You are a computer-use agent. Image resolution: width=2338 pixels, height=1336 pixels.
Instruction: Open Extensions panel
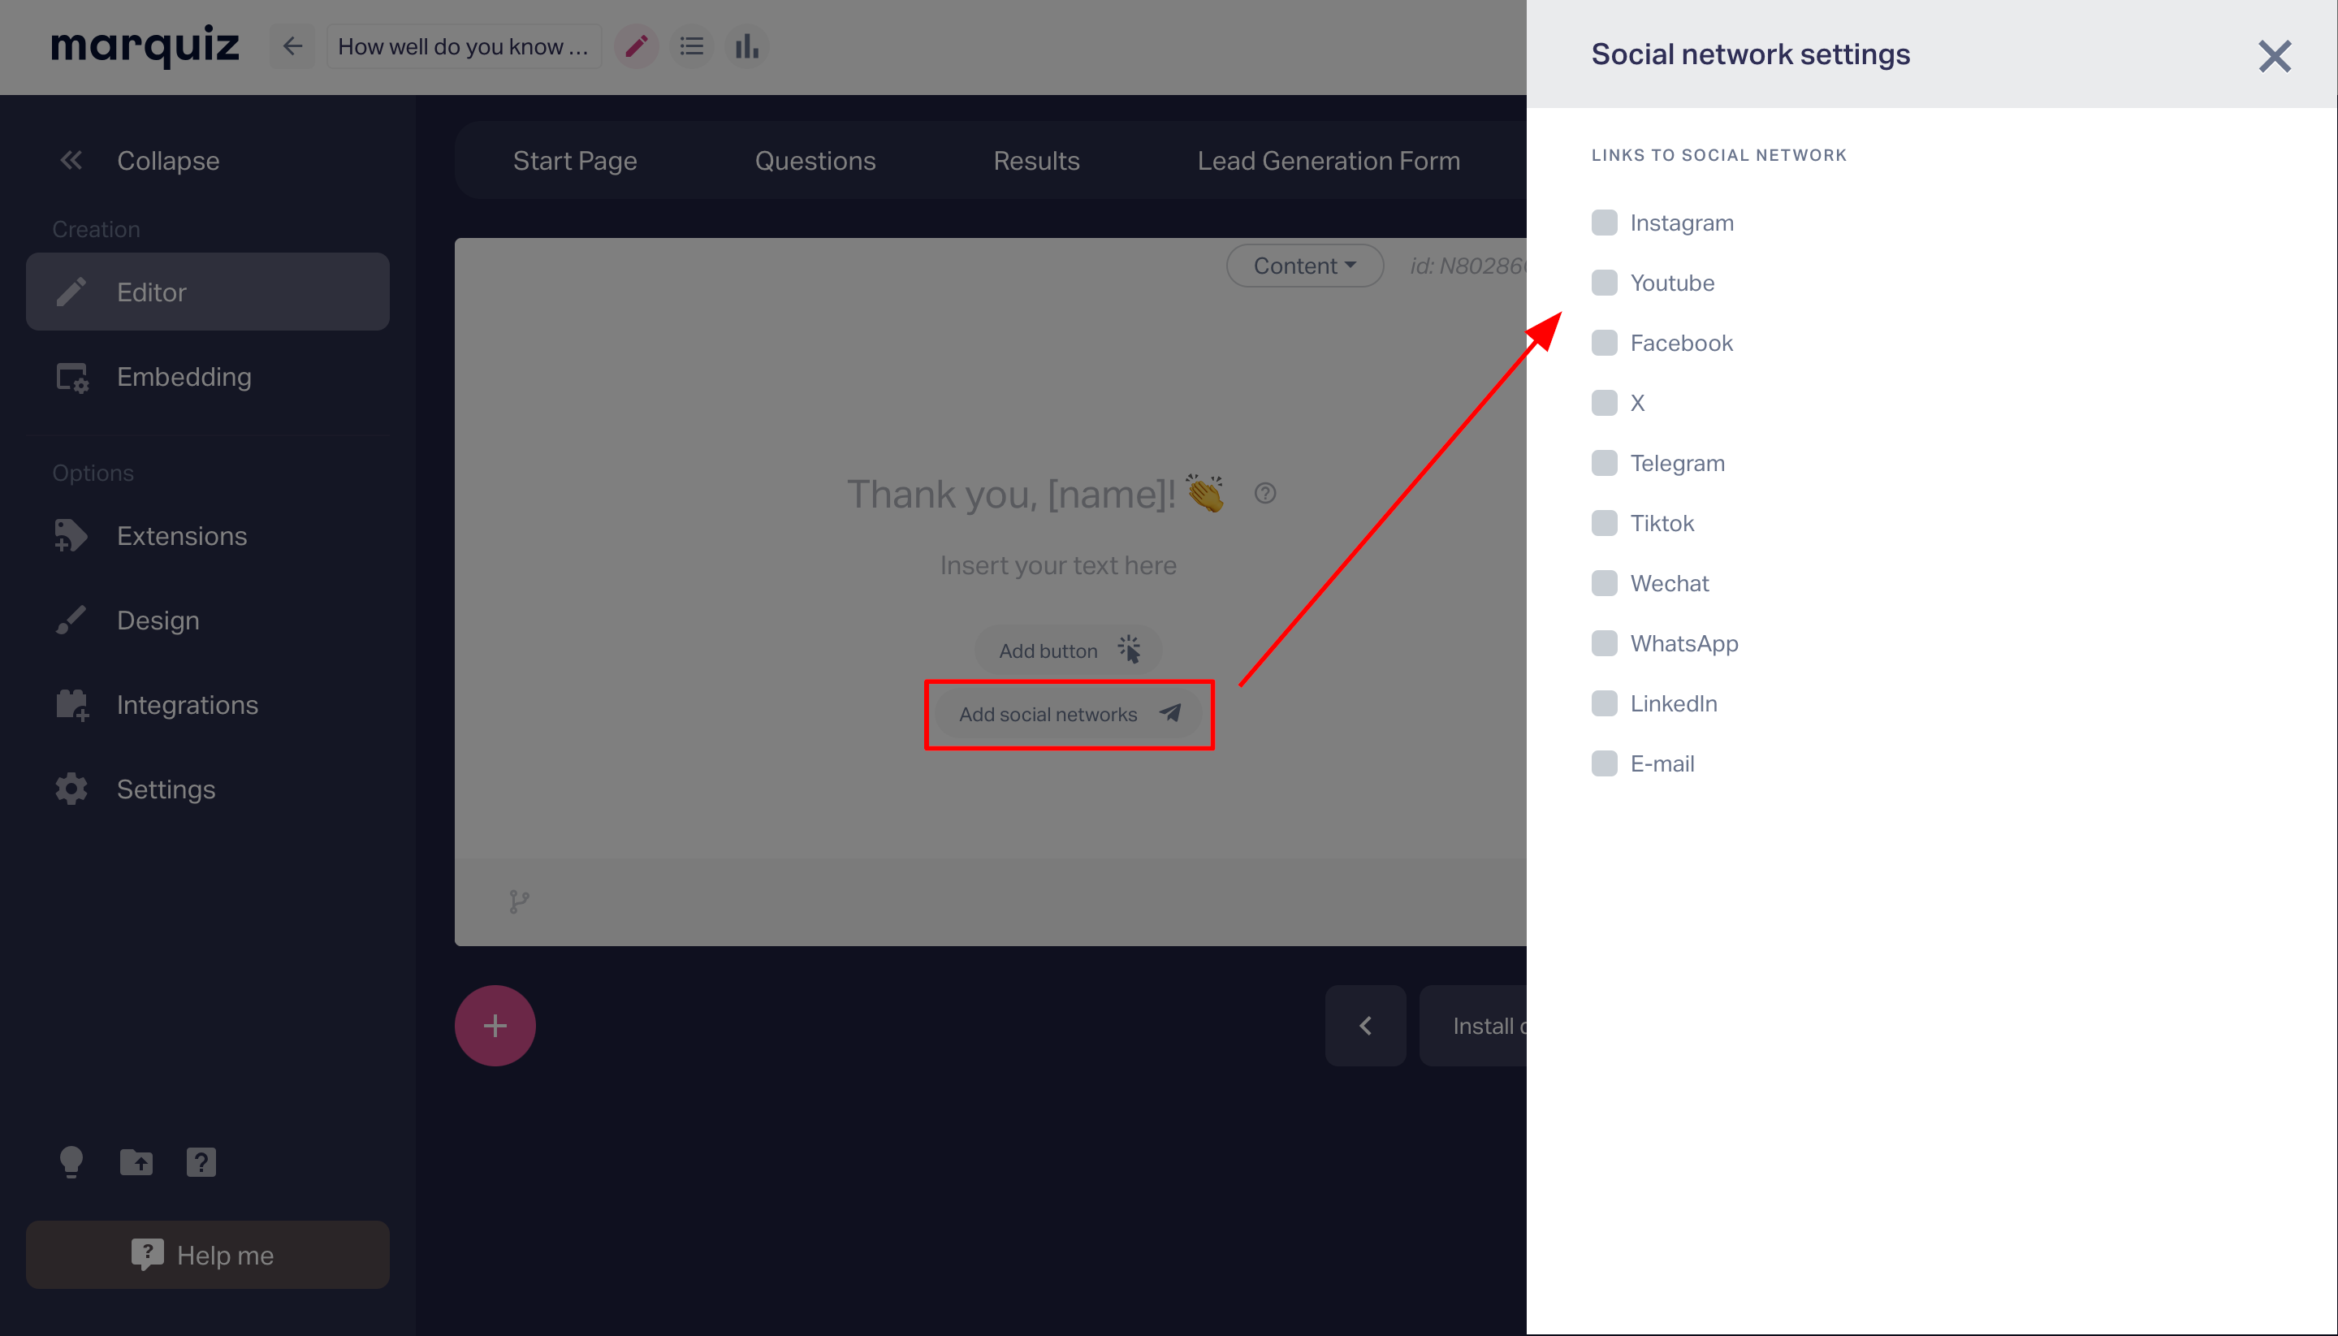click(181, 534)
